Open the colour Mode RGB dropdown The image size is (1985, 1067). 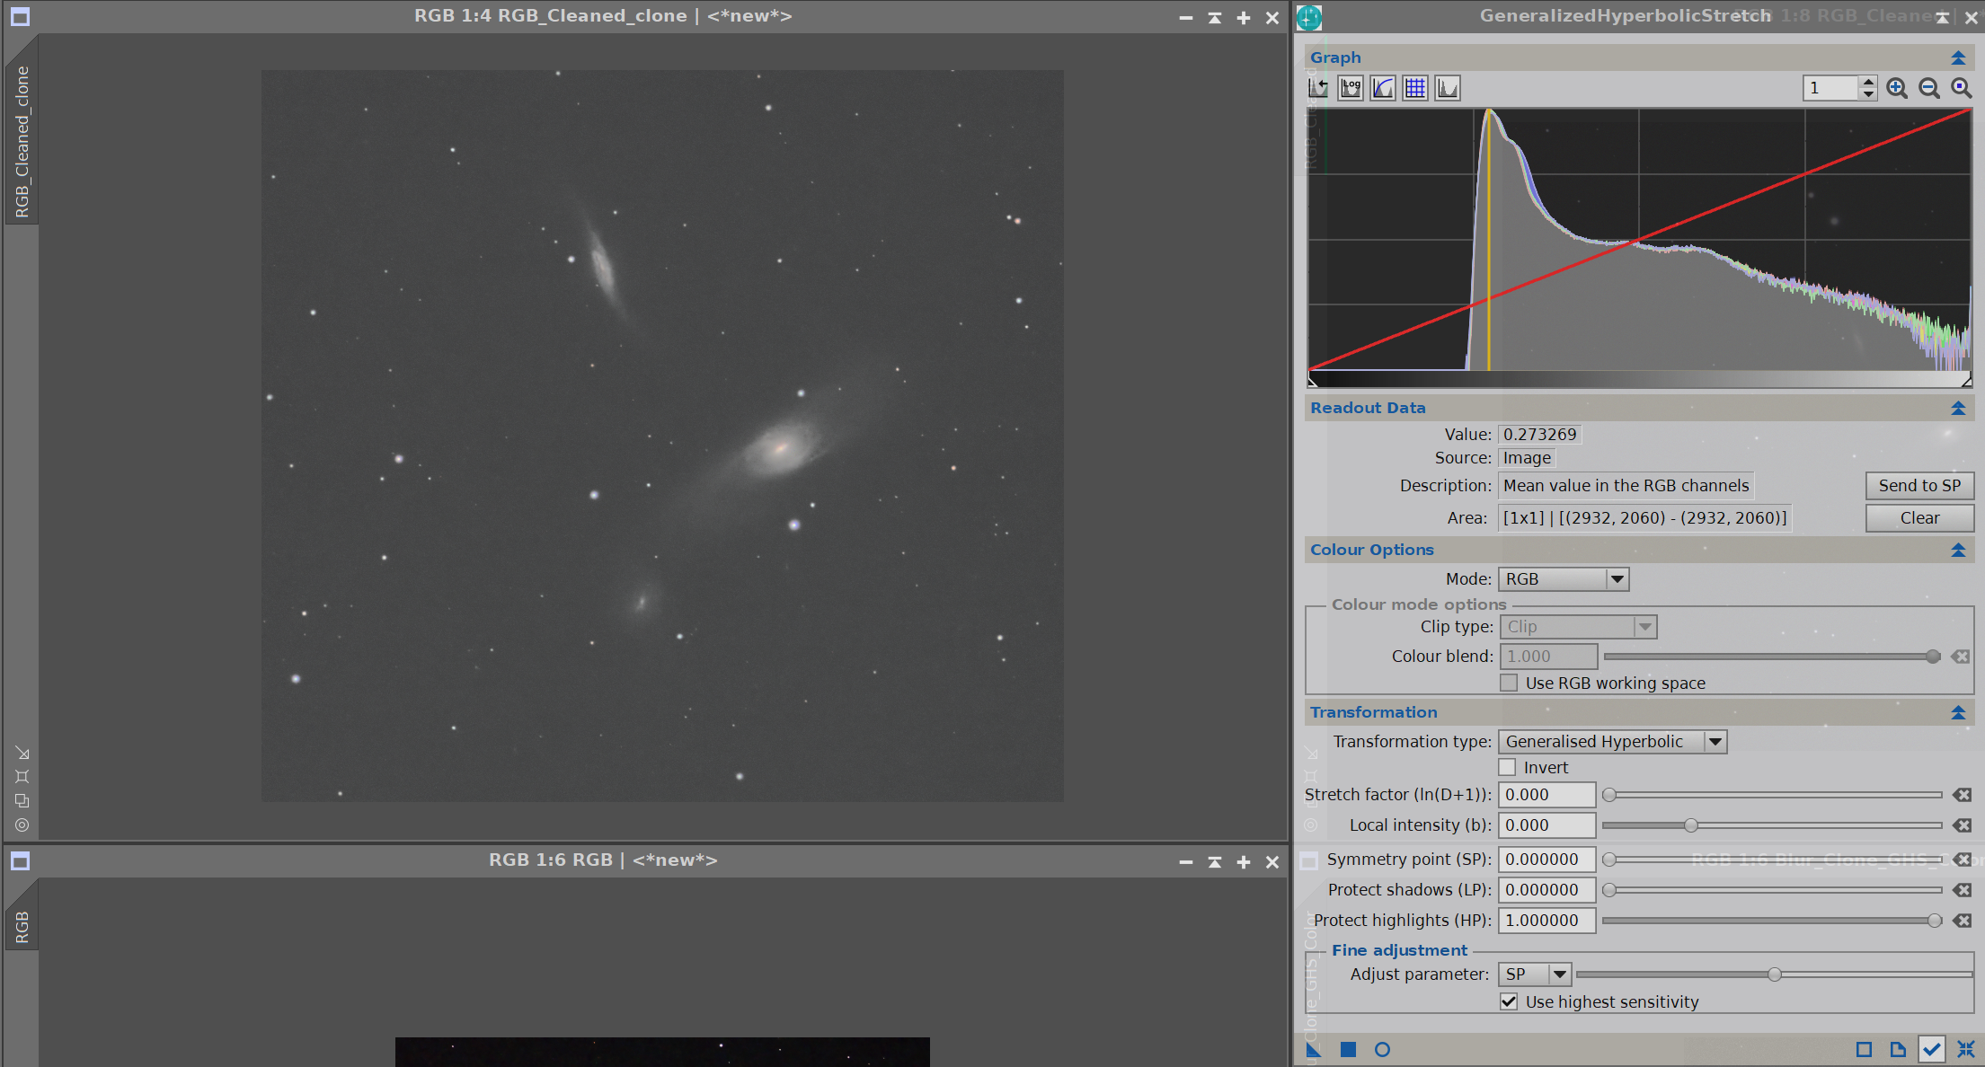[1564, 579]
